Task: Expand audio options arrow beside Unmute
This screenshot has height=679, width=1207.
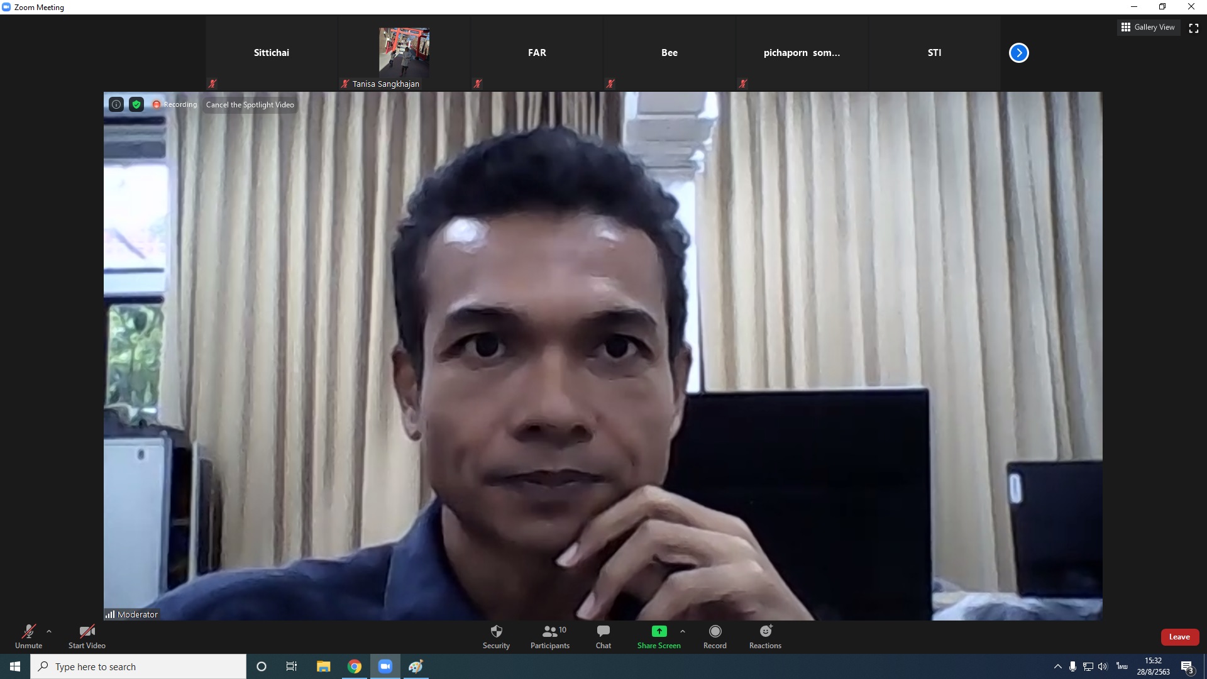Action: [49, 631]
